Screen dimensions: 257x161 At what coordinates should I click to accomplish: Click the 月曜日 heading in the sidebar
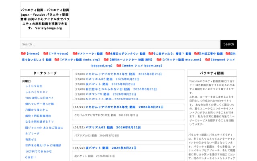[27, 81]
